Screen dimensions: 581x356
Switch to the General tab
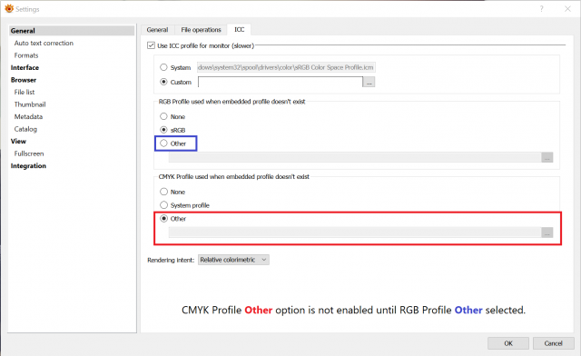click(157, 30)
